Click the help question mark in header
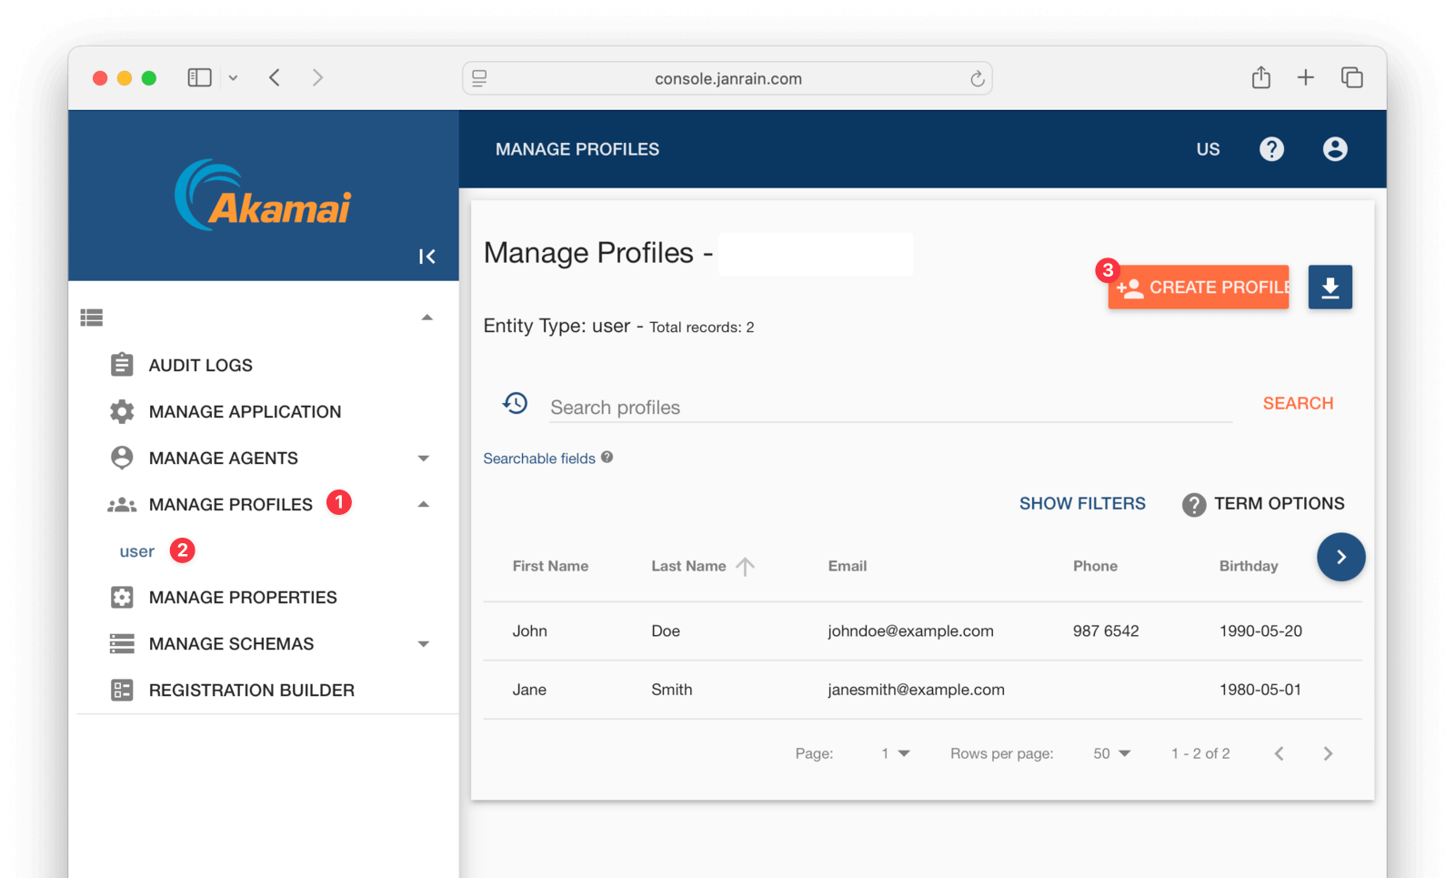The width and height of the screenshot is (1455, 878). [1271, 149]
